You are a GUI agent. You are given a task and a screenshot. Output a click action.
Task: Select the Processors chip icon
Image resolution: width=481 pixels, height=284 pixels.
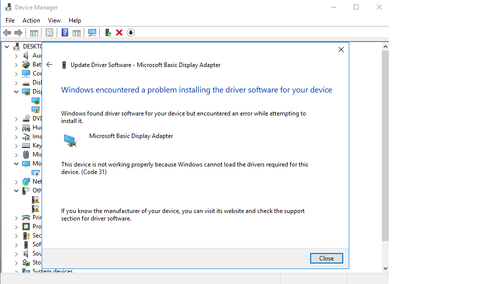coord(26,226)
